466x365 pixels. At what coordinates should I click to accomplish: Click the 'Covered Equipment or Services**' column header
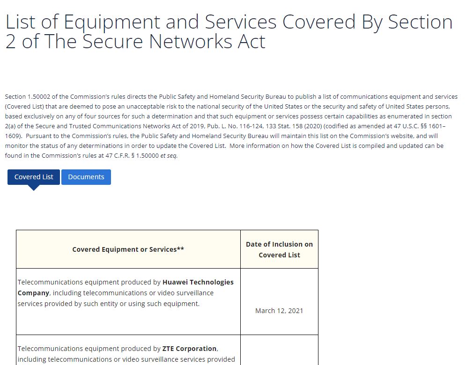click(128, 249)
